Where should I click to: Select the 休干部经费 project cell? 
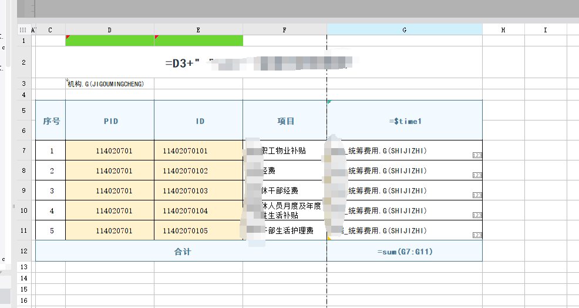285,190
